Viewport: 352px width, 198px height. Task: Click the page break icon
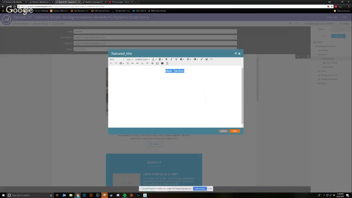pos(137,63)
